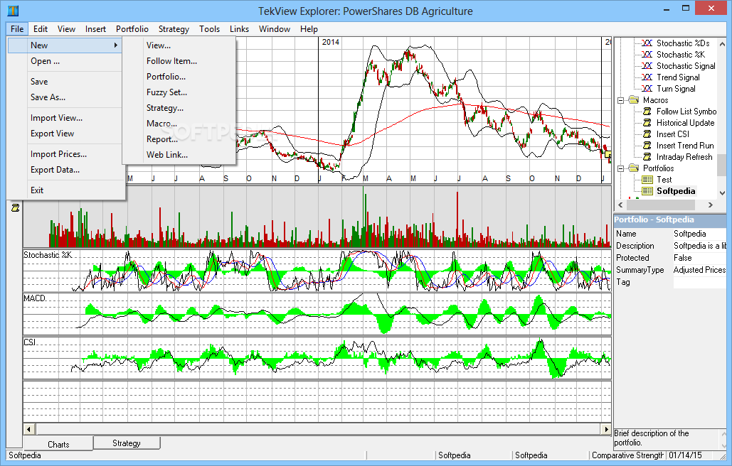Click the Historical Update macro icon
This screenshot has height=466, width=732.
pyautogui.click(x=647, y=123)
